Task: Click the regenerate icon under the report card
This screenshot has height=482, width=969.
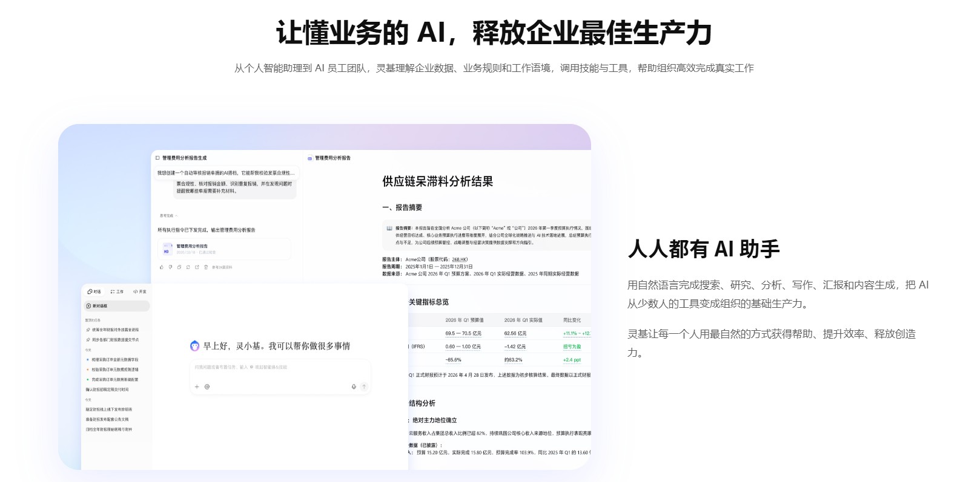Action: click(x=188, y=267)
